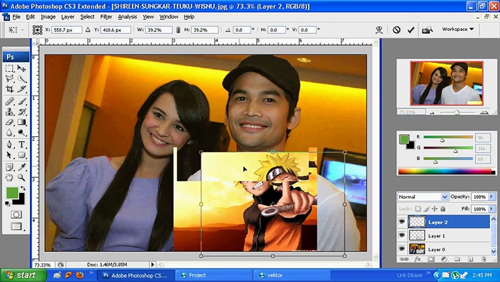This screenshot has width=500, height=282.
Task: Open the Image menu
Action: (48, 17)
